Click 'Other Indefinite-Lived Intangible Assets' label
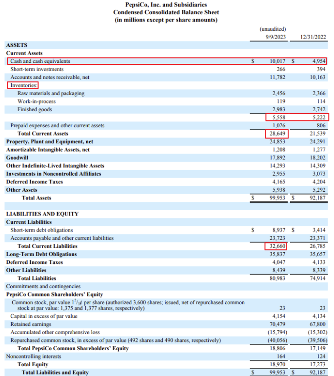 click(x=55, y=166)
